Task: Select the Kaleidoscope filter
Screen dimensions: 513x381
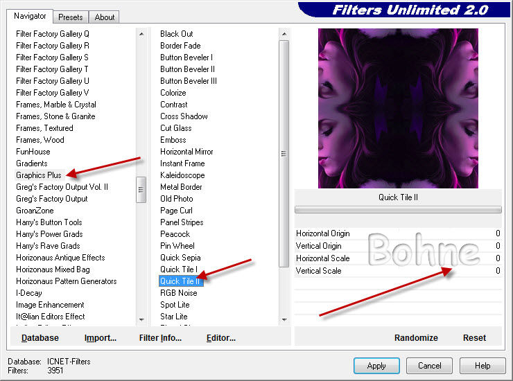Action: point(182,175)
